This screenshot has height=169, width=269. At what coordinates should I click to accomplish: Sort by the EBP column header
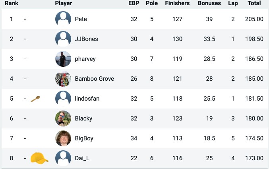point(134,3)
